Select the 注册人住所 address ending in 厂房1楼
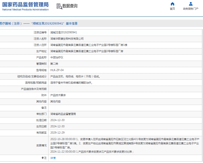The image size is (203, 163). pos(89,45)
